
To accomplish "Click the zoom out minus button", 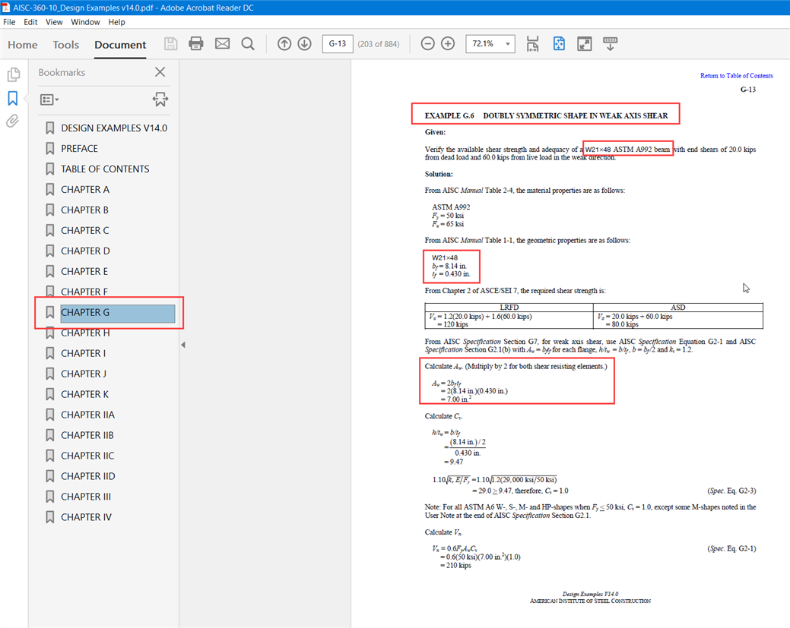I will (x=427, y=44).
